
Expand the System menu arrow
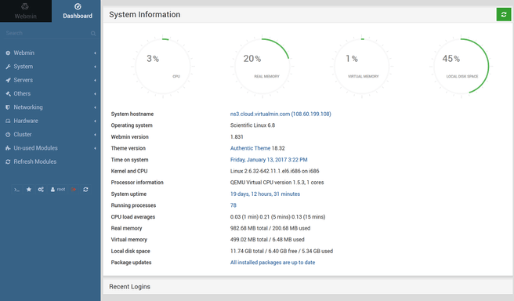point(95,67)
